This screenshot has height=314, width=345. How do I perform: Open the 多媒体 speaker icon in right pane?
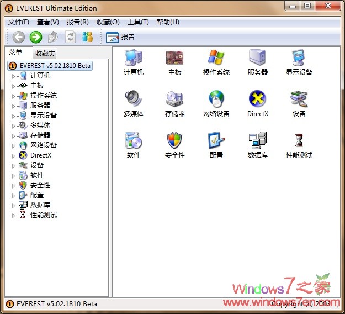[x=134, y=99]
